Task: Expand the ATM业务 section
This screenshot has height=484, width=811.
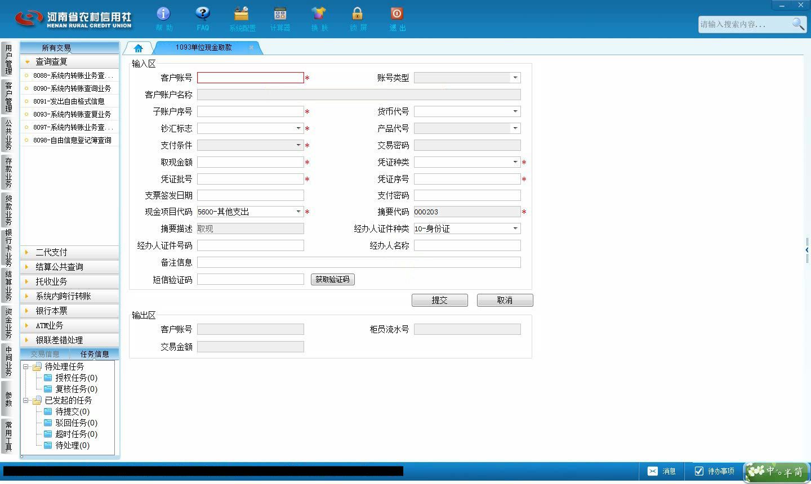Action: click(70, 325)
